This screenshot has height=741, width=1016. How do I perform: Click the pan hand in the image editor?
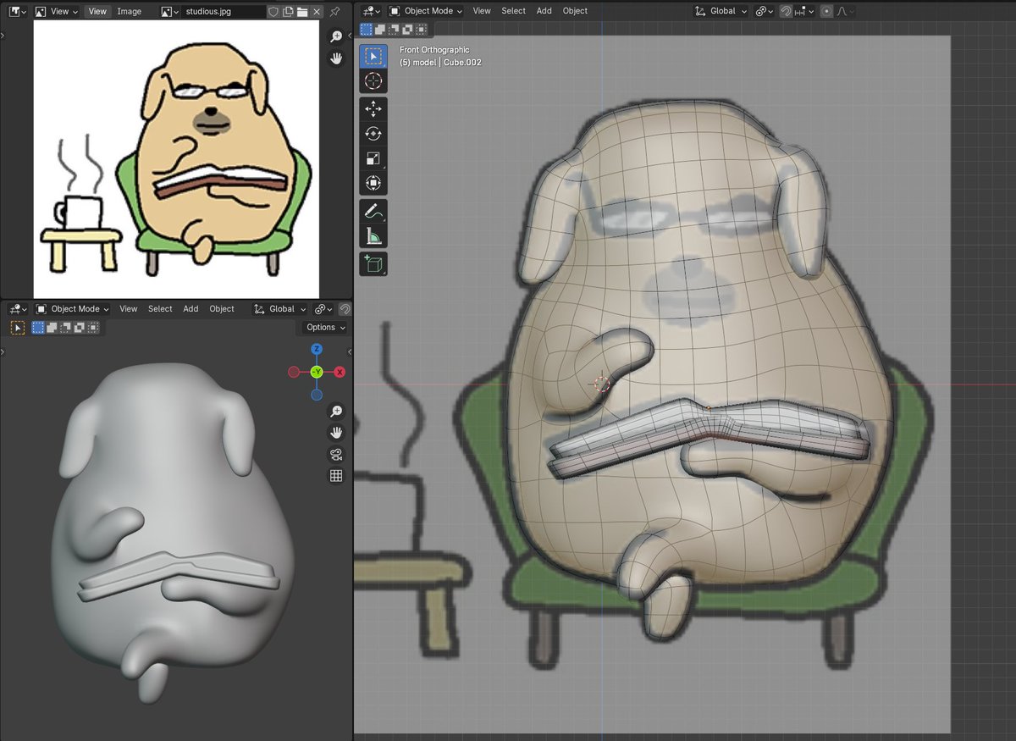[336, 58]
